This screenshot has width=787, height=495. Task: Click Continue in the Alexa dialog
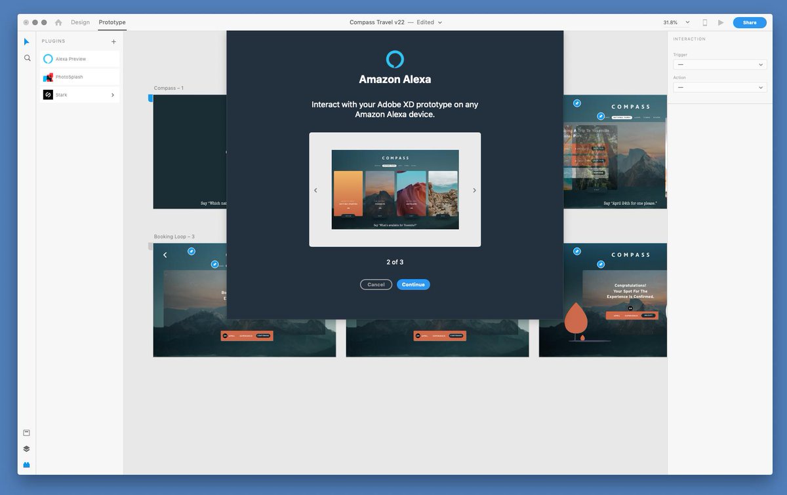coord(413,285)
